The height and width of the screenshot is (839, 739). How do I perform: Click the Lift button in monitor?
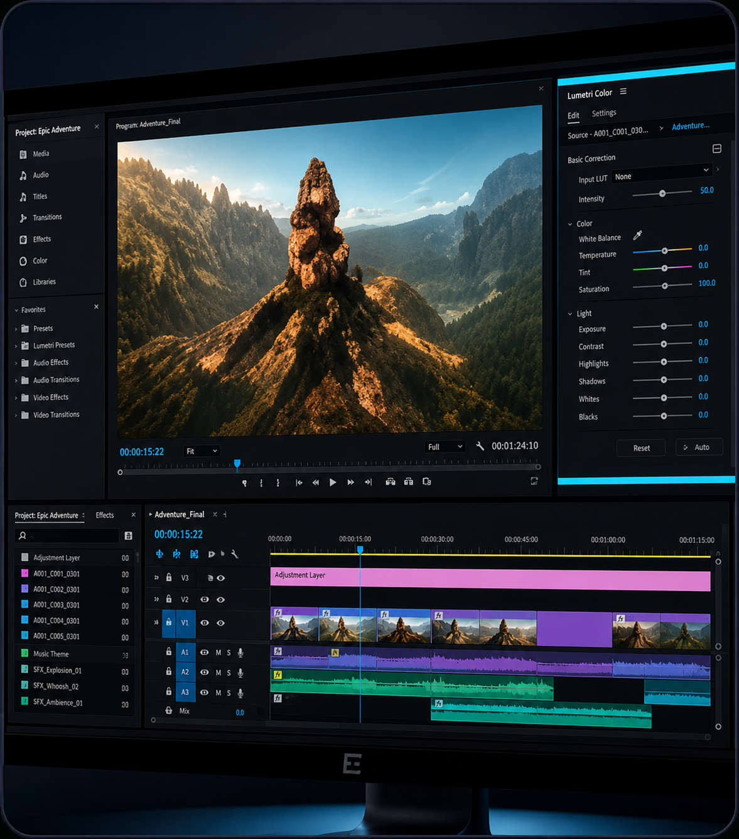coord(391,482)
